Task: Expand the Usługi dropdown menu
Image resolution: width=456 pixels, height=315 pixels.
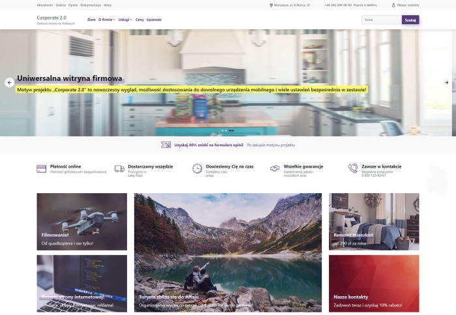Action: tap(125, 20)
